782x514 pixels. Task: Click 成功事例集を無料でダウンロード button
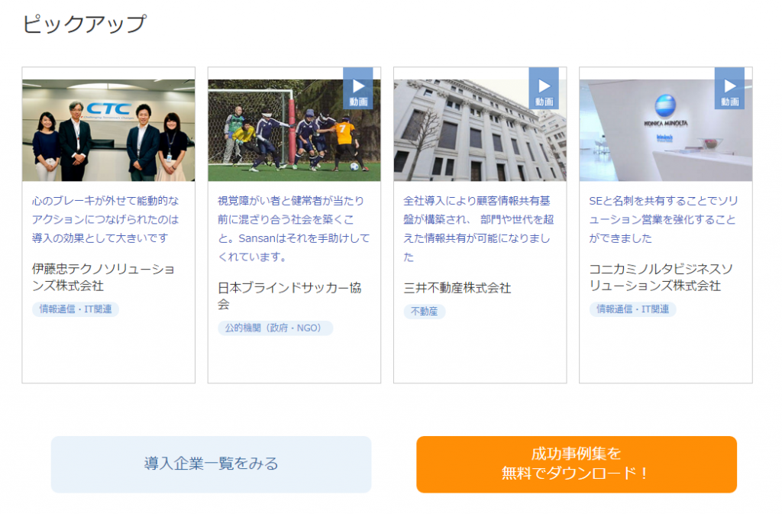(577, 464)
